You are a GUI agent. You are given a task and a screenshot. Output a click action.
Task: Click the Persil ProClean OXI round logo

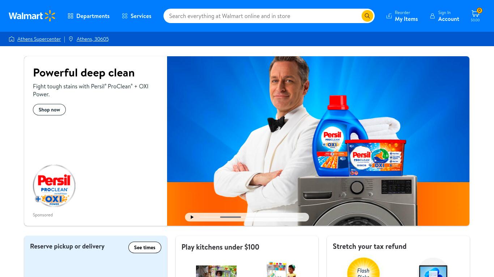54,186
